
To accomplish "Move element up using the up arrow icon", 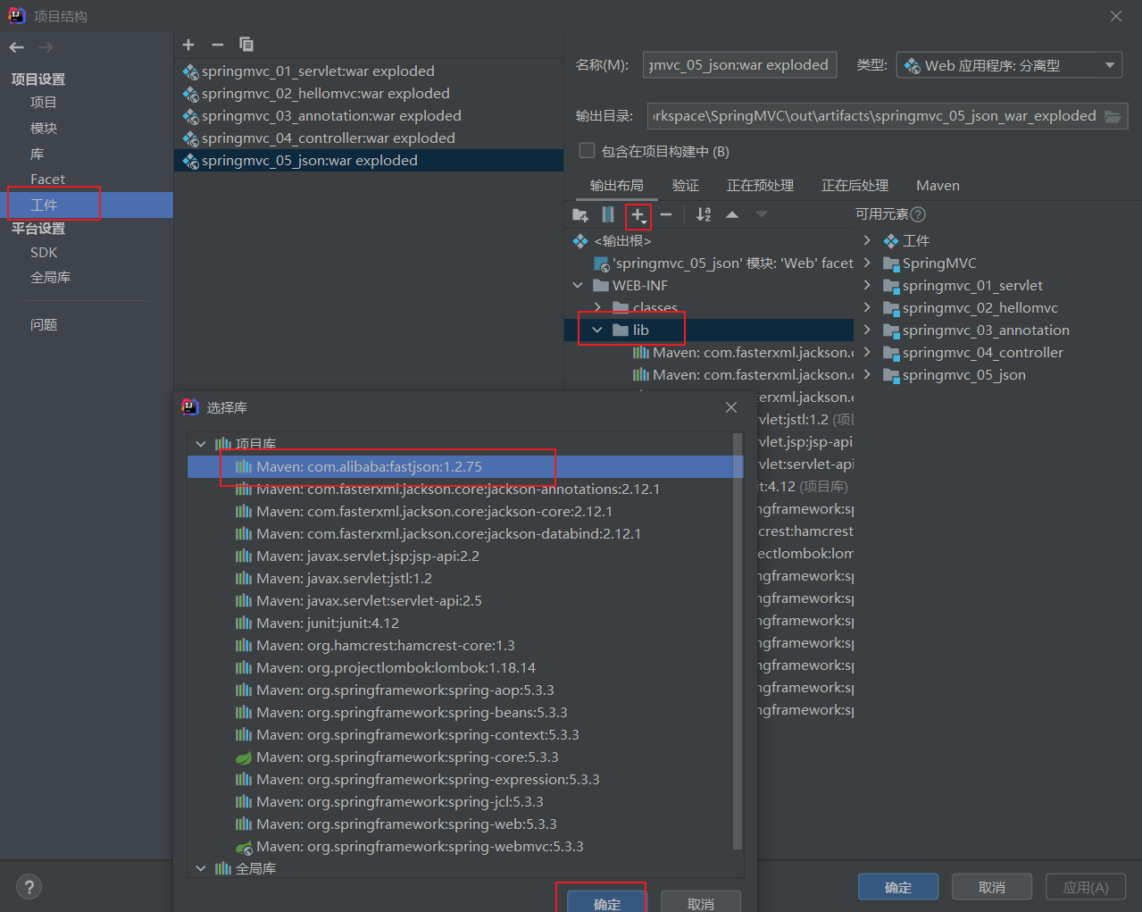I will click(x=733, y=214).
